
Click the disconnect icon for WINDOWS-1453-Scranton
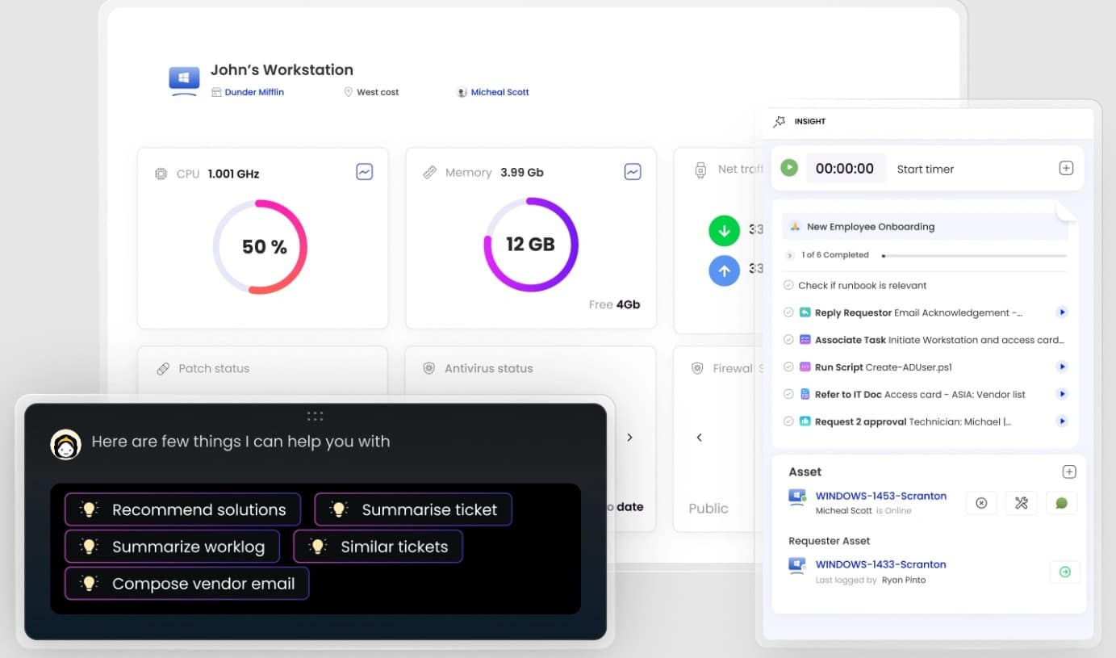click(x=981, y=503)
